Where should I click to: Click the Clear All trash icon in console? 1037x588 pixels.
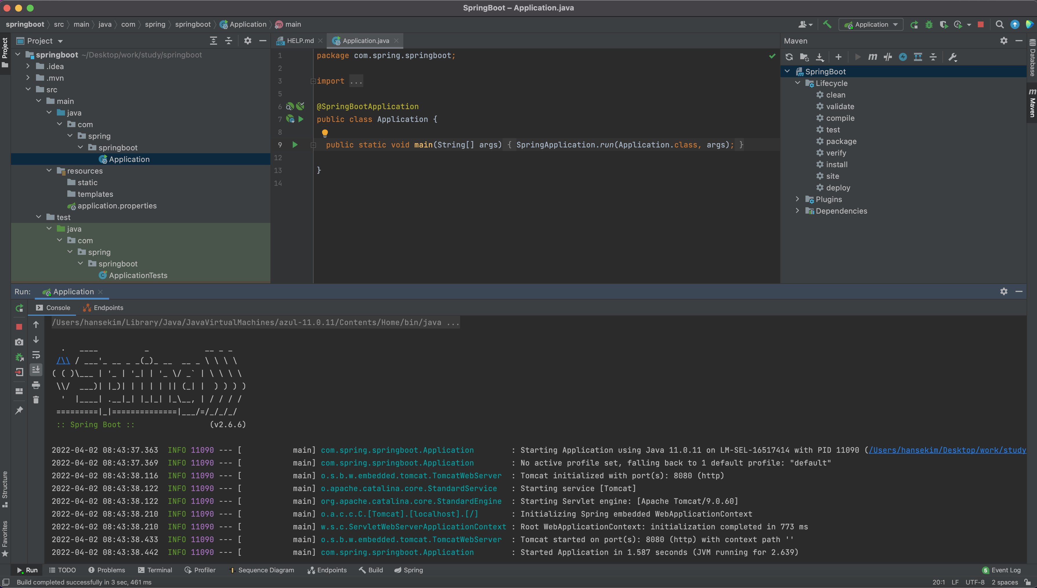pos(36,400)
